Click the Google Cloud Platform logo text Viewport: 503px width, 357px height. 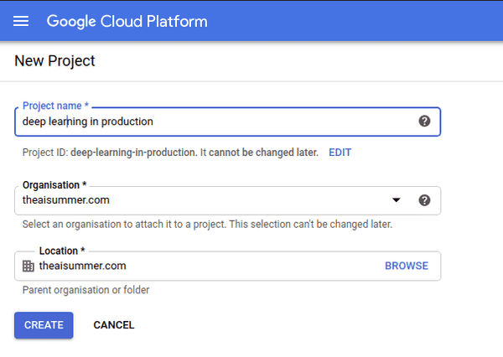(127, 21)
